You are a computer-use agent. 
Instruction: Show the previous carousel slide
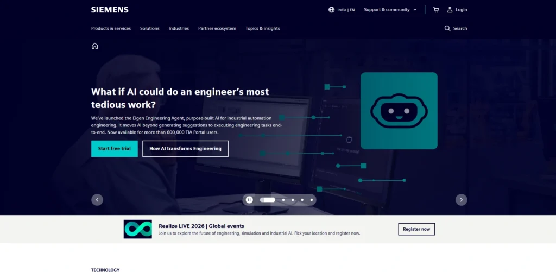pyautogui.click(x=97, y=200)
